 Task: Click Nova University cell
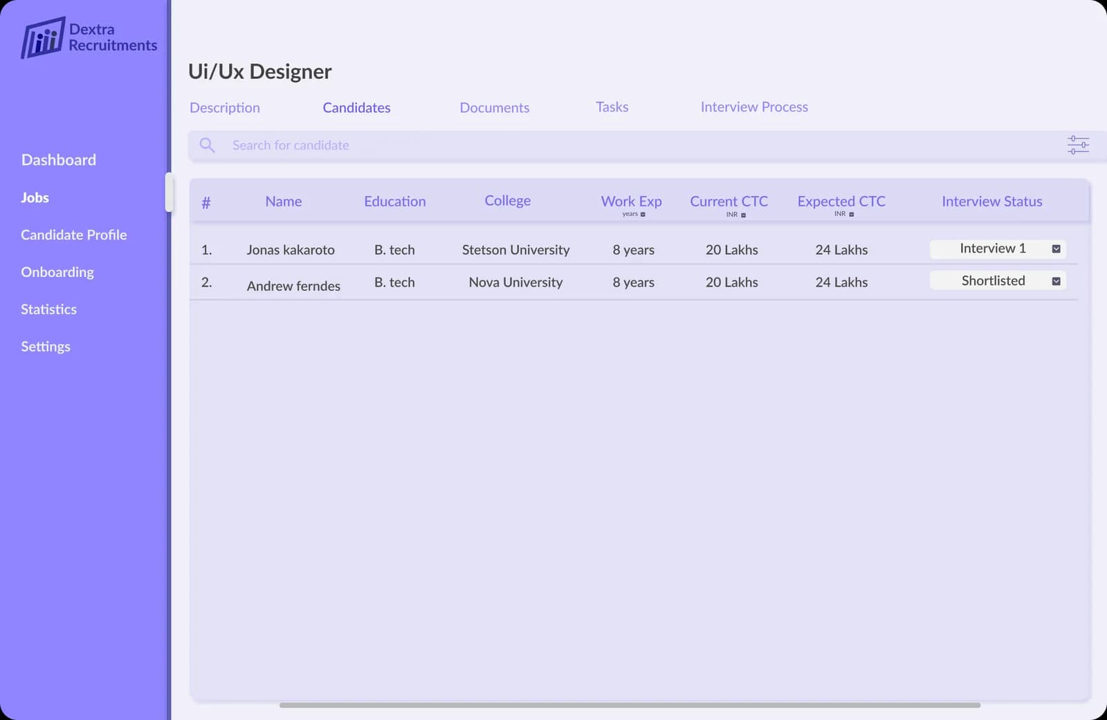516,282
